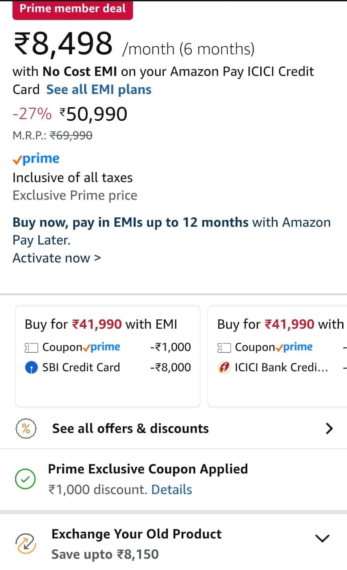Select the ICICI Bank Credit offer card
The height and width of the screenshot is (570, 347).
(278, 356)
